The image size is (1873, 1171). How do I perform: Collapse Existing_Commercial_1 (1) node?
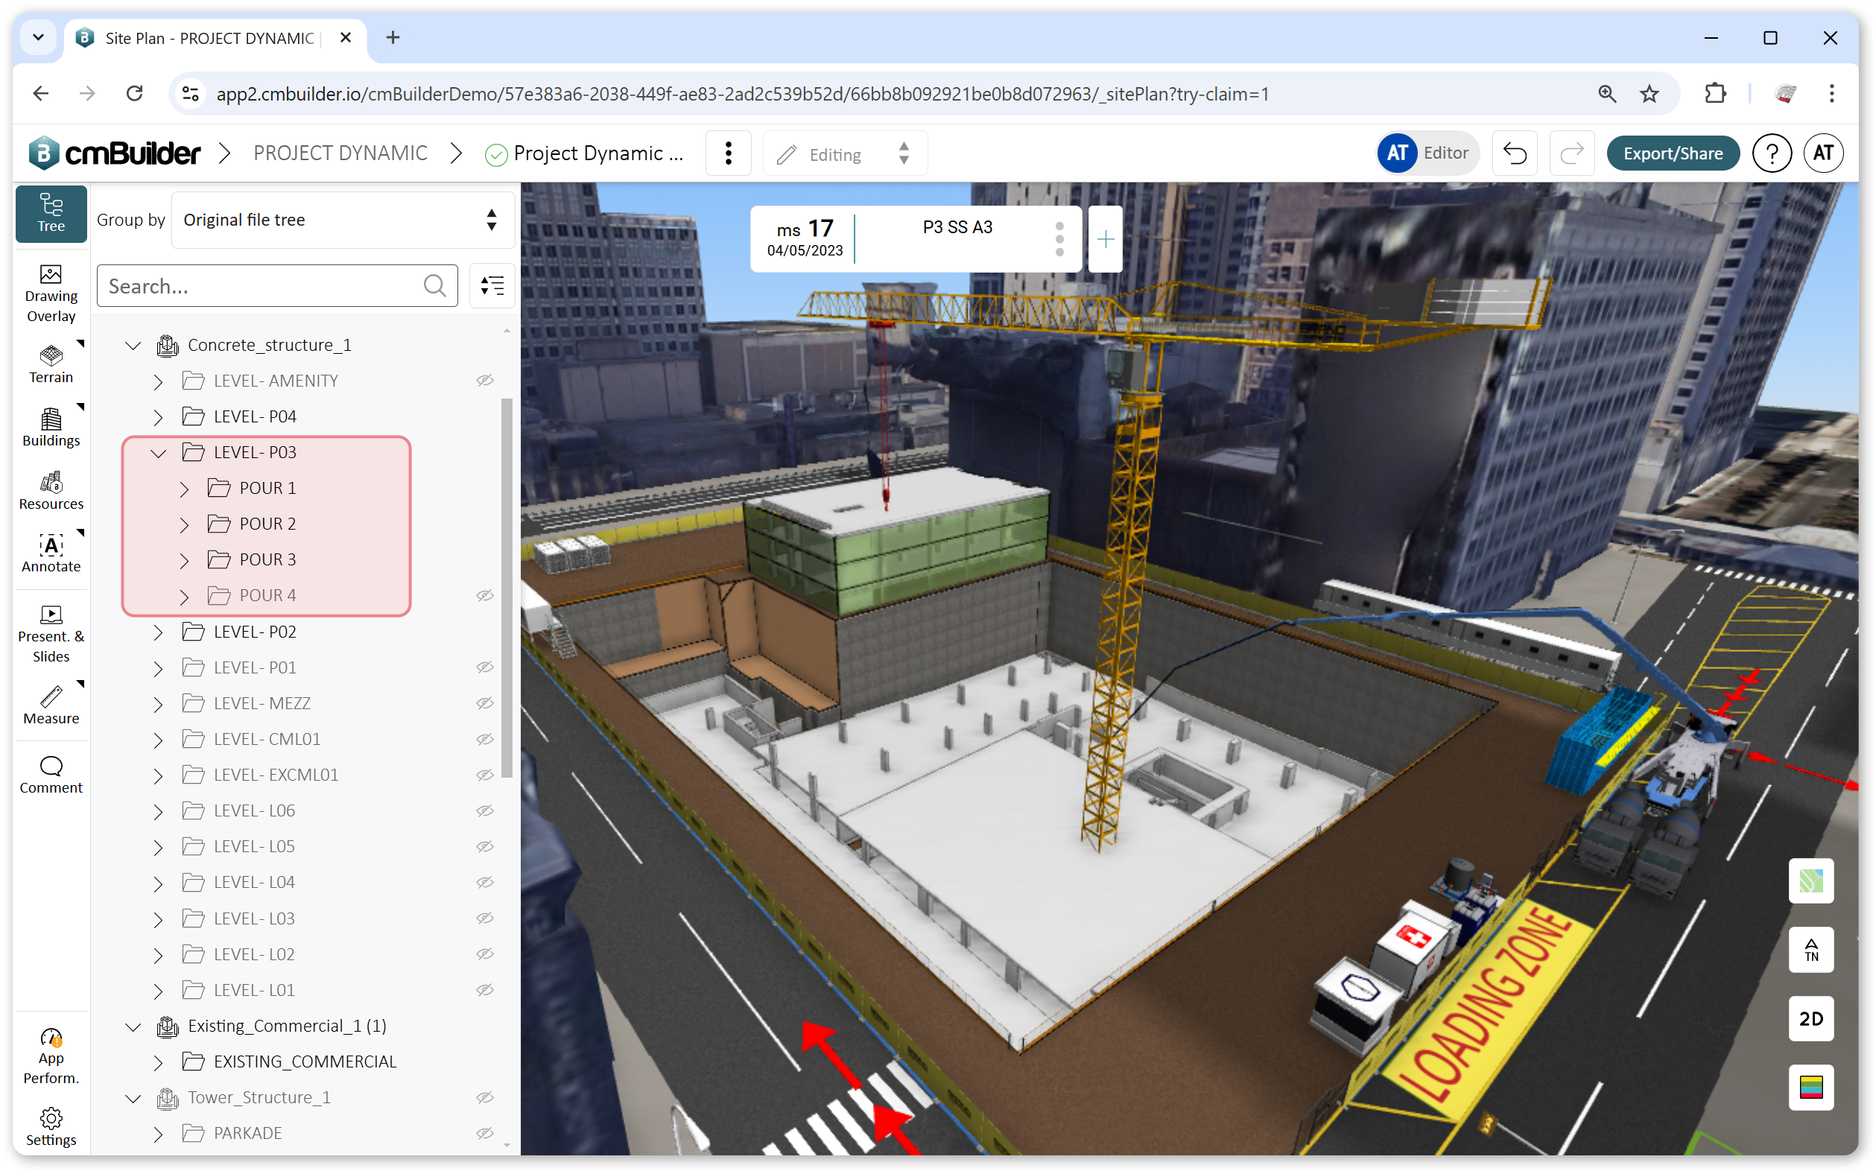pyautogui.click(x=133, y=1026)
